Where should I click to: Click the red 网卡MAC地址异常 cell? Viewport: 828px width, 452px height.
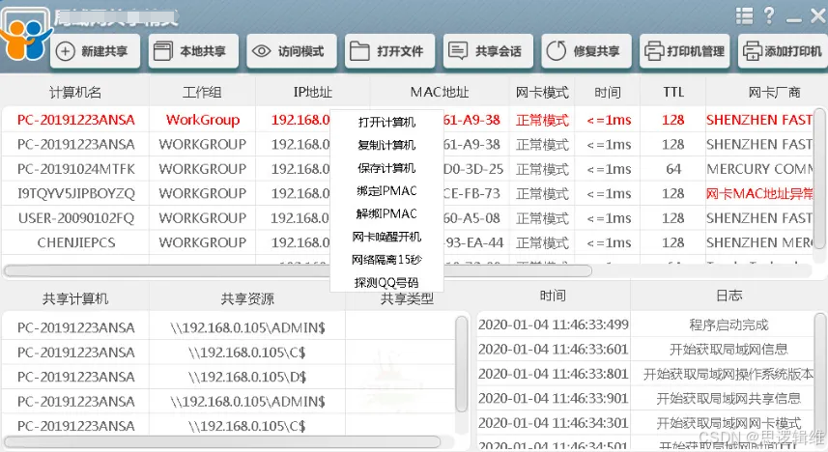click(759, 194)
